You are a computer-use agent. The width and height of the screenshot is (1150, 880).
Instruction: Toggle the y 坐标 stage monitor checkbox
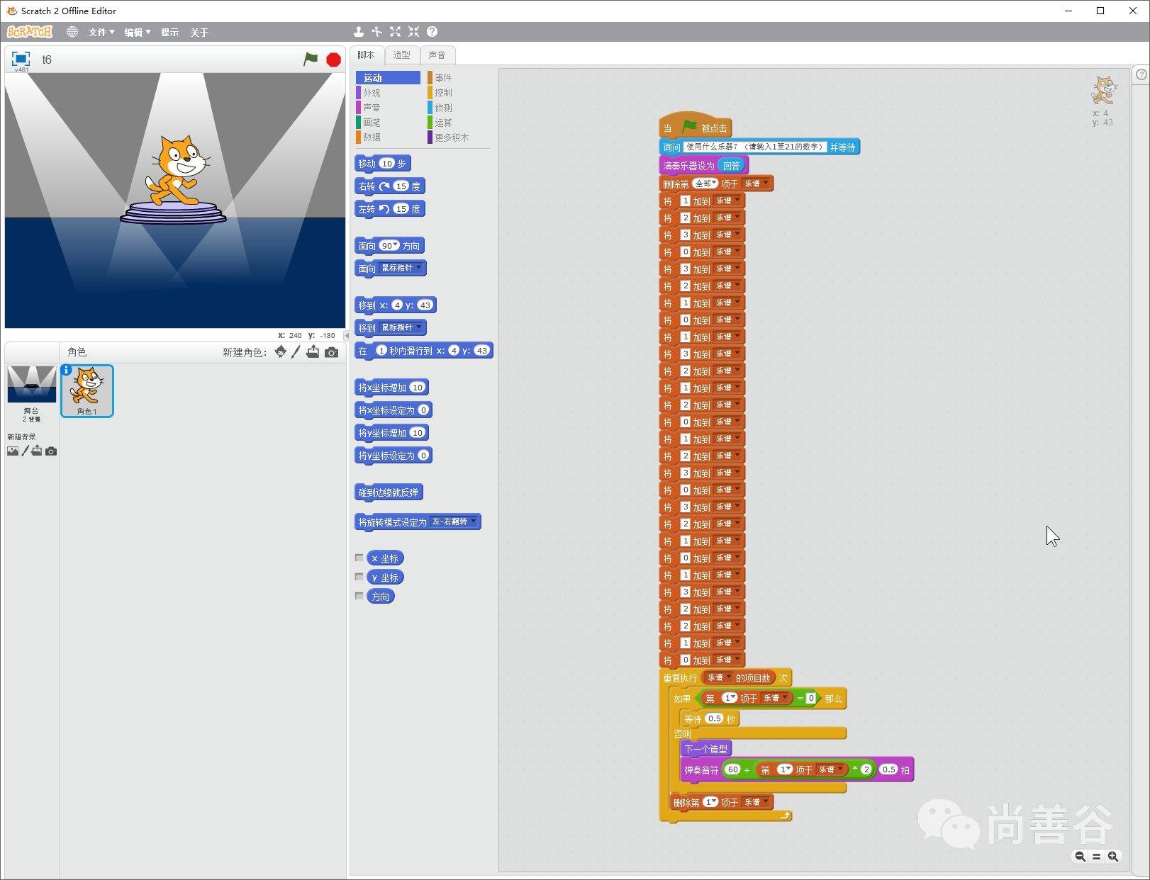[x=359, y=577]
